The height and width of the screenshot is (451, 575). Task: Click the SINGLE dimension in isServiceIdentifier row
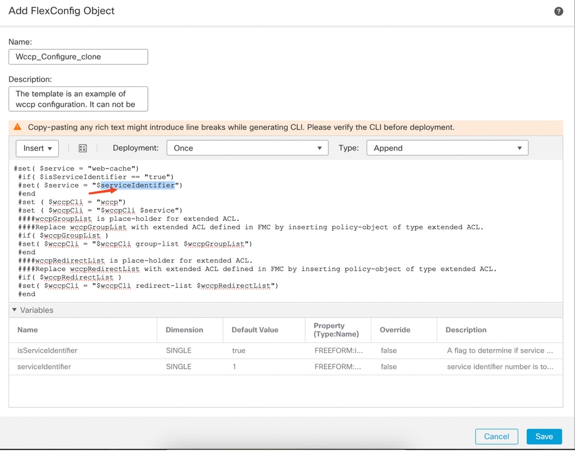pos(178,350)
